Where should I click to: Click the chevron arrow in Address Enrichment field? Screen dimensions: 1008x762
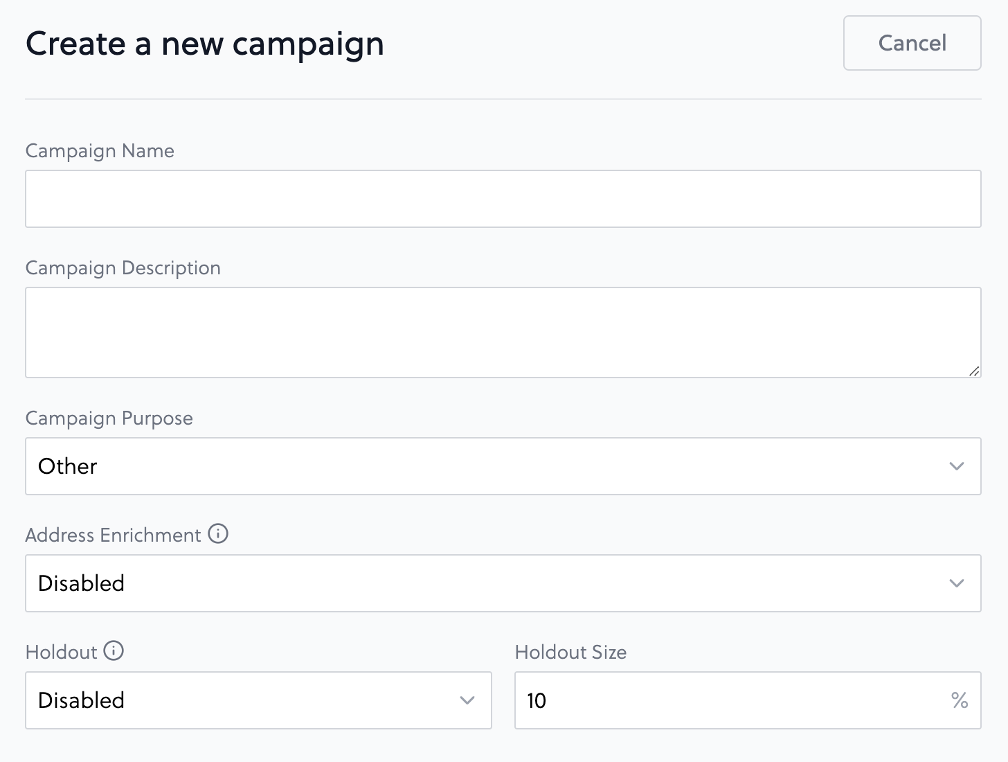point(957,583)
